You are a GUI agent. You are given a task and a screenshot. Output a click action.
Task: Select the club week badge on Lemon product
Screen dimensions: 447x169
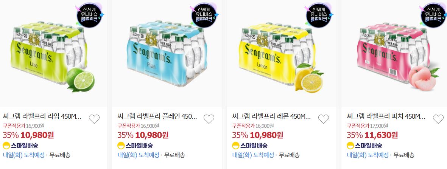[319, 15]
